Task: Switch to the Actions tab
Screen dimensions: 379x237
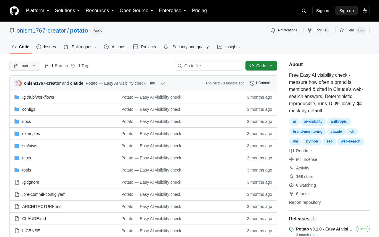Action: point(115,47)
